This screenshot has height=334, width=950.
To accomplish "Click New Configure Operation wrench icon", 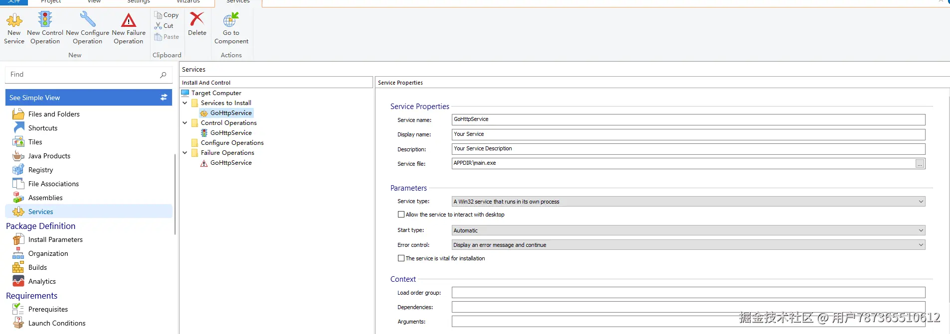I will click(87, 20).
